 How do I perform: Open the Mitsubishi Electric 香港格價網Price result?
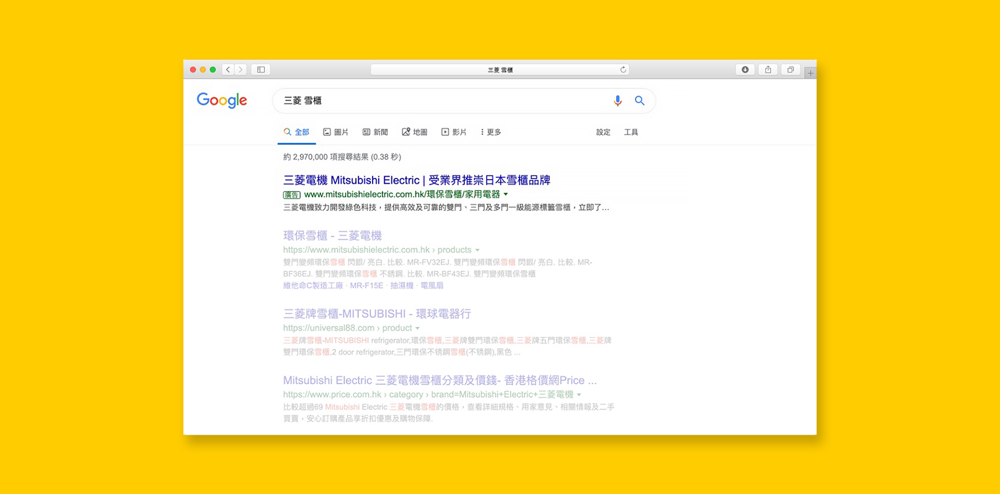tap(440, 380)
